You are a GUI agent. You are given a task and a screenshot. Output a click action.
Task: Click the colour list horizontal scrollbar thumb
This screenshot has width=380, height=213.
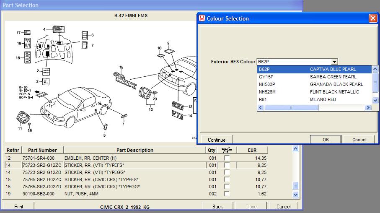291,107
